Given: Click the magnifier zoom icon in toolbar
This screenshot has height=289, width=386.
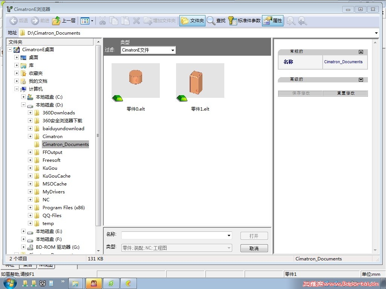Looking at the screenshot, I should [291, 21].
